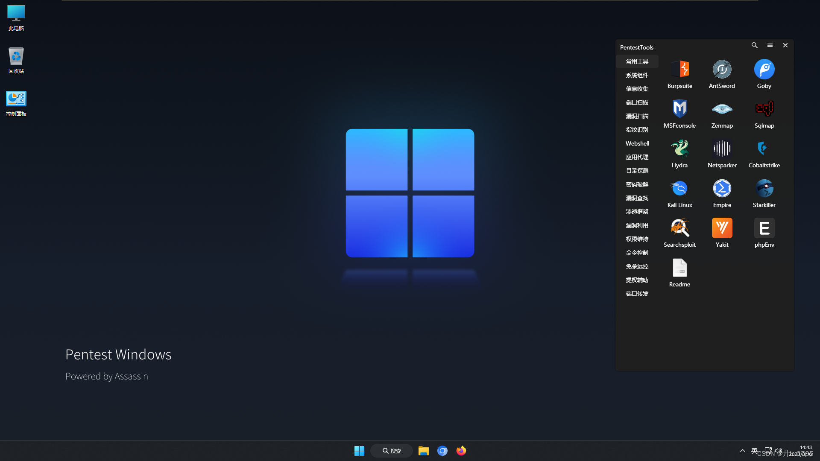Viewport: 820px width, 461px height.
Task: Launch the Burpsuite tool icon
Action: tap(679, 70)
